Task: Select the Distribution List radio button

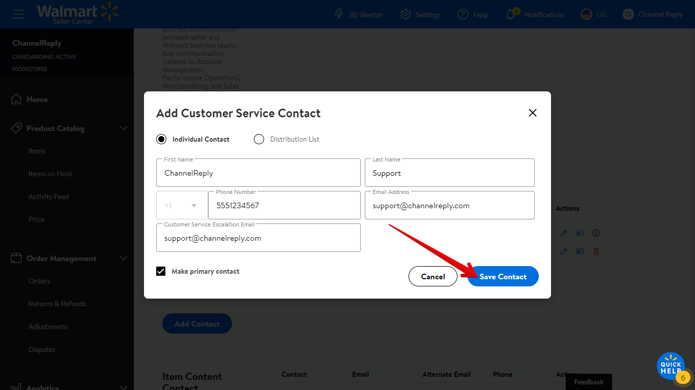Action: pos(259,139)
